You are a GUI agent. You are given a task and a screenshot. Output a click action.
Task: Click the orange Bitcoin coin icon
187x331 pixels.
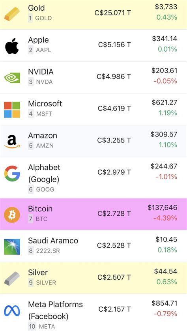(12, 215)
